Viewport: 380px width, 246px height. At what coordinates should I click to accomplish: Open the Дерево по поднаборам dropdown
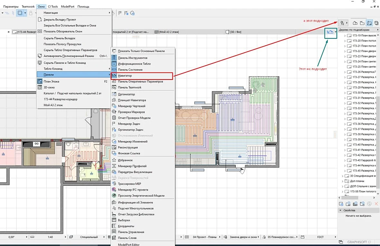358,30
